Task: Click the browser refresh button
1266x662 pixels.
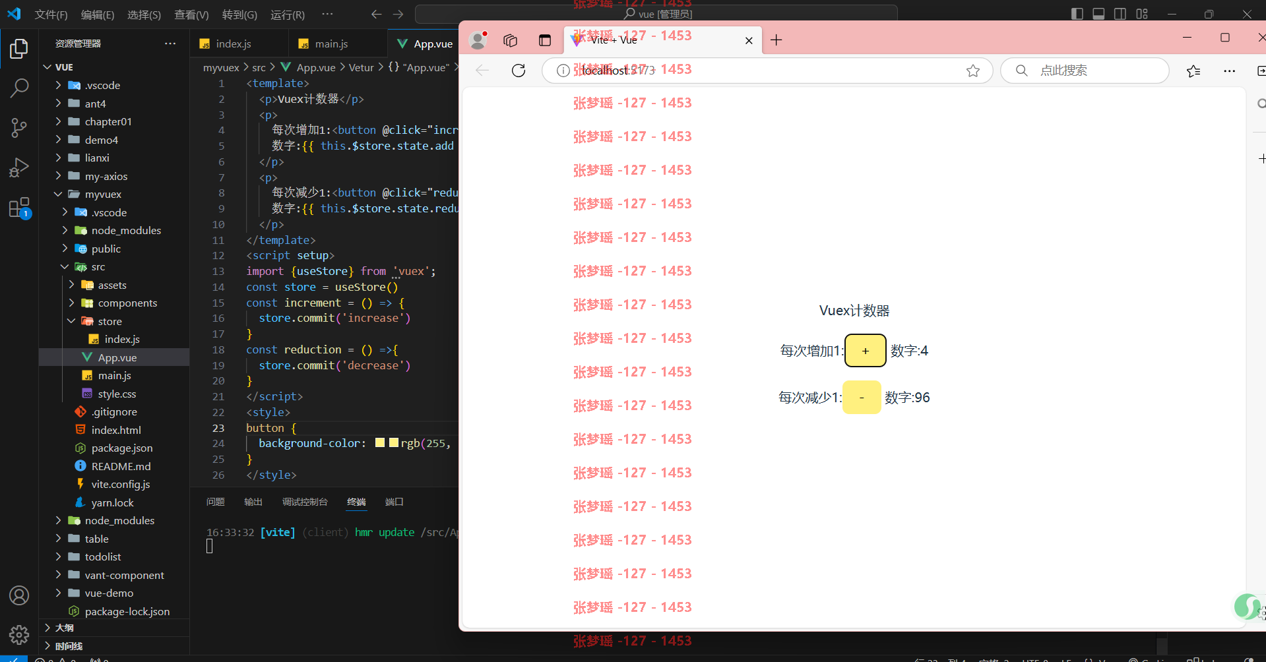Action: coord(519,71)
